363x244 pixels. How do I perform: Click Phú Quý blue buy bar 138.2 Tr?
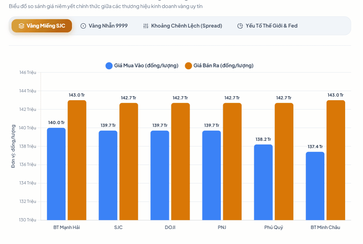pyautogui.click(x=263, y=182)
